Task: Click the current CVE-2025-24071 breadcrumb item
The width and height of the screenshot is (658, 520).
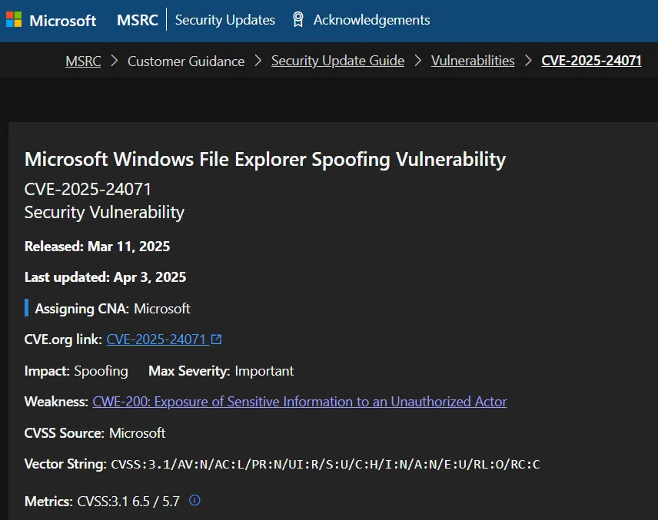Action: point(591,61)
